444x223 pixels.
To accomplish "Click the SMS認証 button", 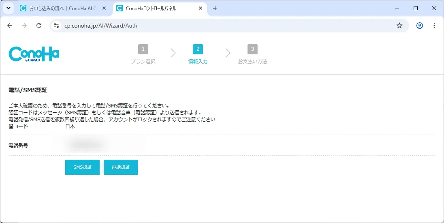I will click(82, 167).
